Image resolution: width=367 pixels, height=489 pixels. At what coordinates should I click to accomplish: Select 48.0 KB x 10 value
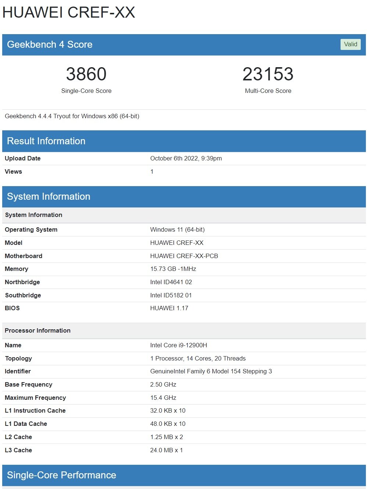(x=168, y=424)
